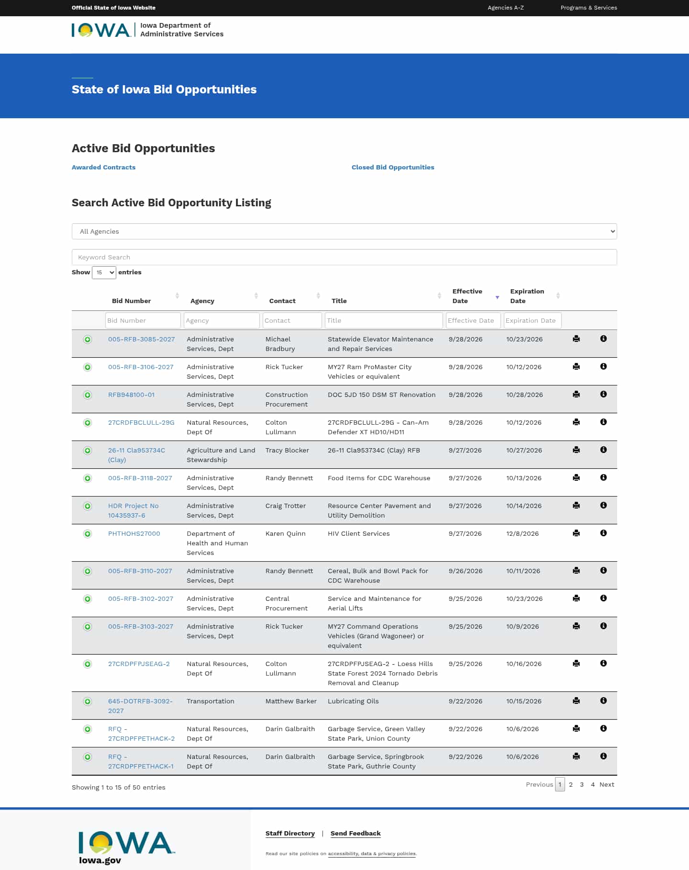Open Agencies A-Z in top bar
The width and height of the screenshot is (689, 870).
(x=506, y=8)
